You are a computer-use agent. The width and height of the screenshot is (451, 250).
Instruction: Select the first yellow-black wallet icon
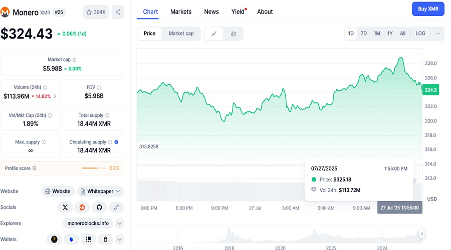coord(54,239)
